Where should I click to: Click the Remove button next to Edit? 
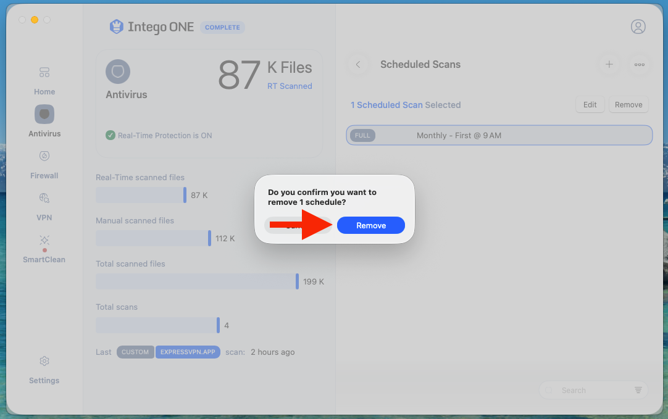[628, 105]
